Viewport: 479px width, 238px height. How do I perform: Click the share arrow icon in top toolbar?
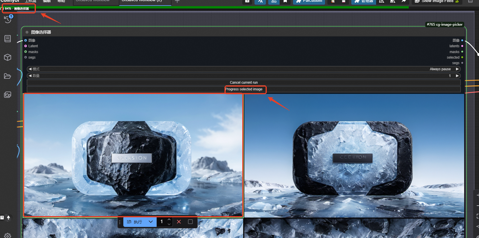pyautogui.click(x=403, y=1)
